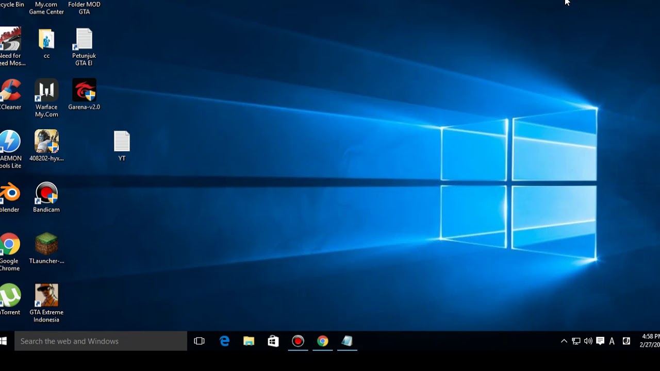660x371 pixels.
Task: Expand hidden system tray icons
Action: pyautogui.click(x=564, y=341)
